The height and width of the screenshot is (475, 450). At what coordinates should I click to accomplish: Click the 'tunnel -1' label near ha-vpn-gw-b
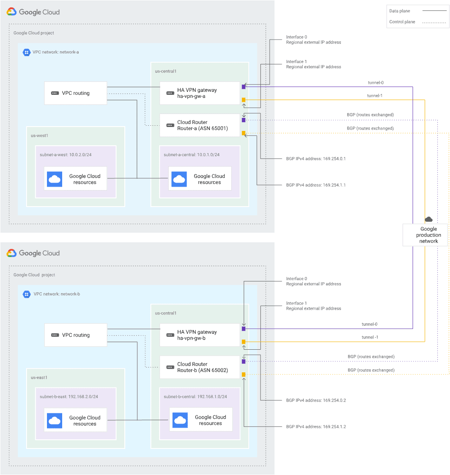pos(370,337)
